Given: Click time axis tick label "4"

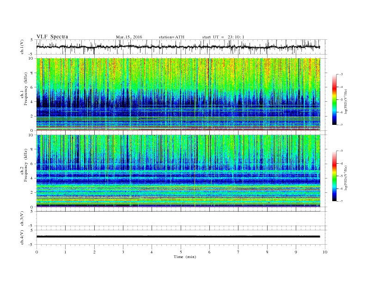Looking at the screenshot, I should (x=152, y=252).
